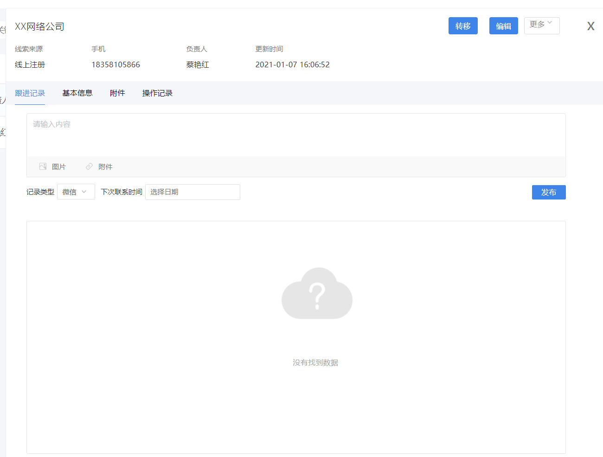
Task: Expand the 更多 dropdown menu
Action: (541, 26)
